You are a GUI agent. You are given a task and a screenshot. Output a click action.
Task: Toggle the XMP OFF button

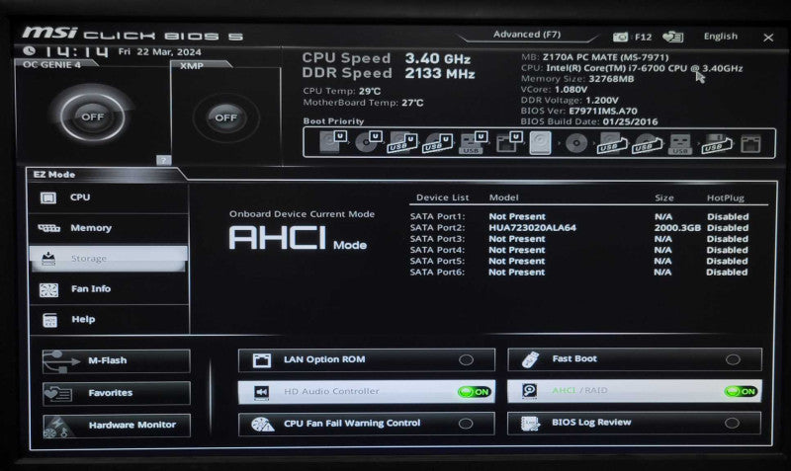tap(225, 118)
